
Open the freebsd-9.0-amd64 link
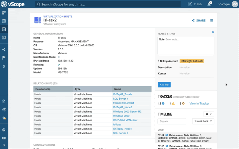pyautogui.click(x=123, y=103)
